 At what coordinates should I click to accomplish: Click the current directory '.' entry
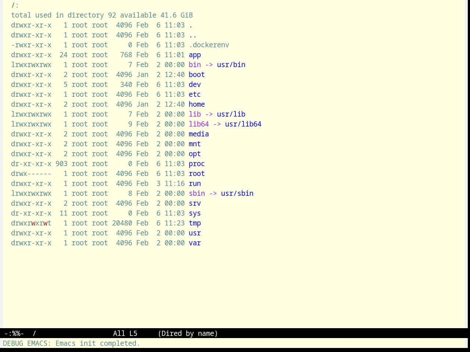tap(191, 25)
